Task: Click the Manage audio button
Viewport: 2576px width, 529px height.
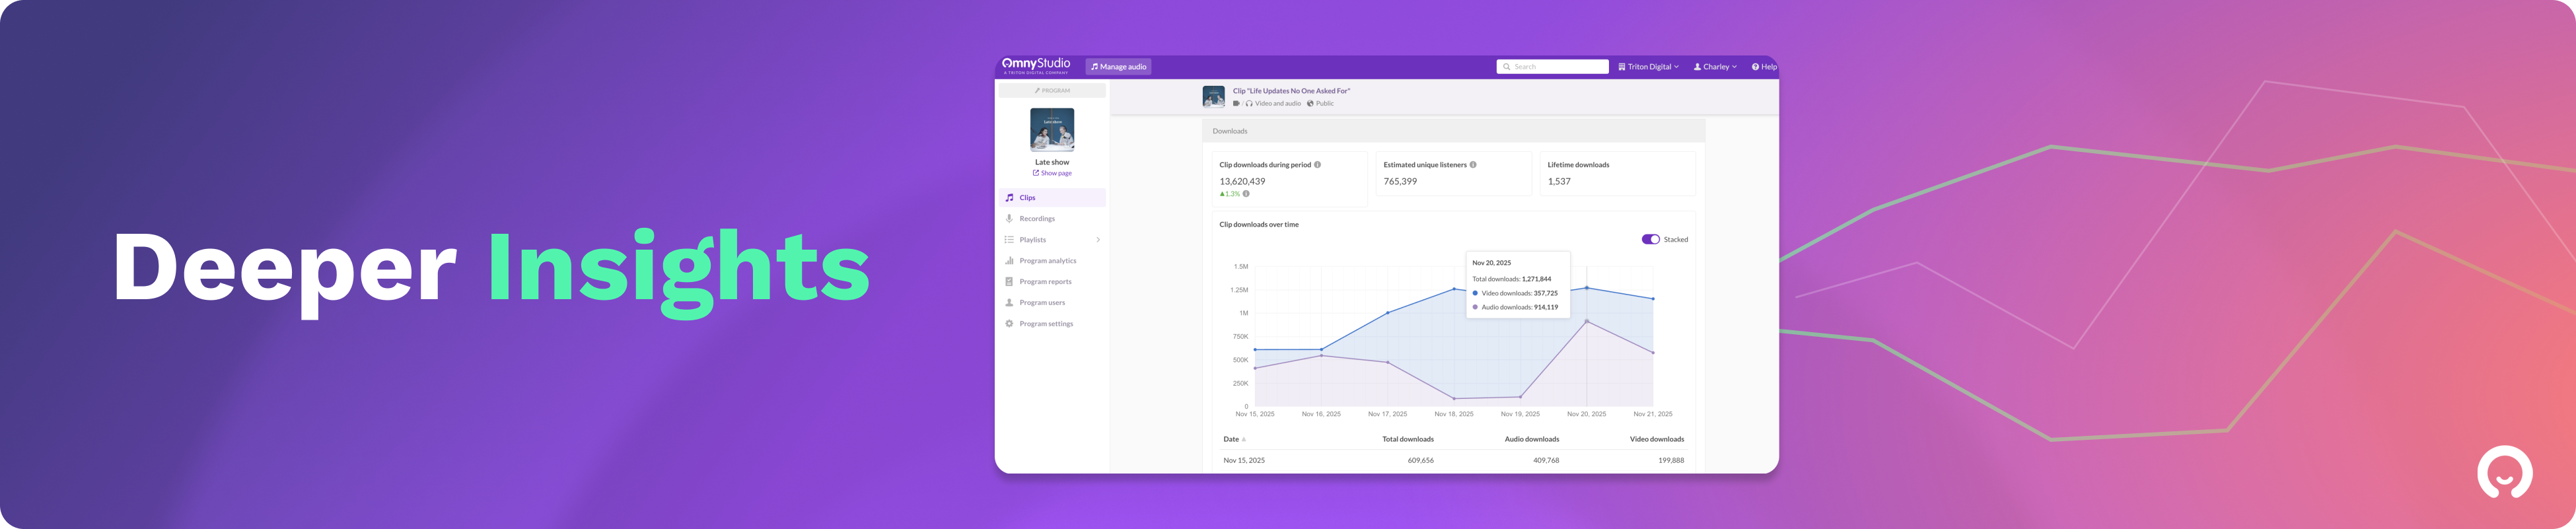Action: tap(1118, 67)
